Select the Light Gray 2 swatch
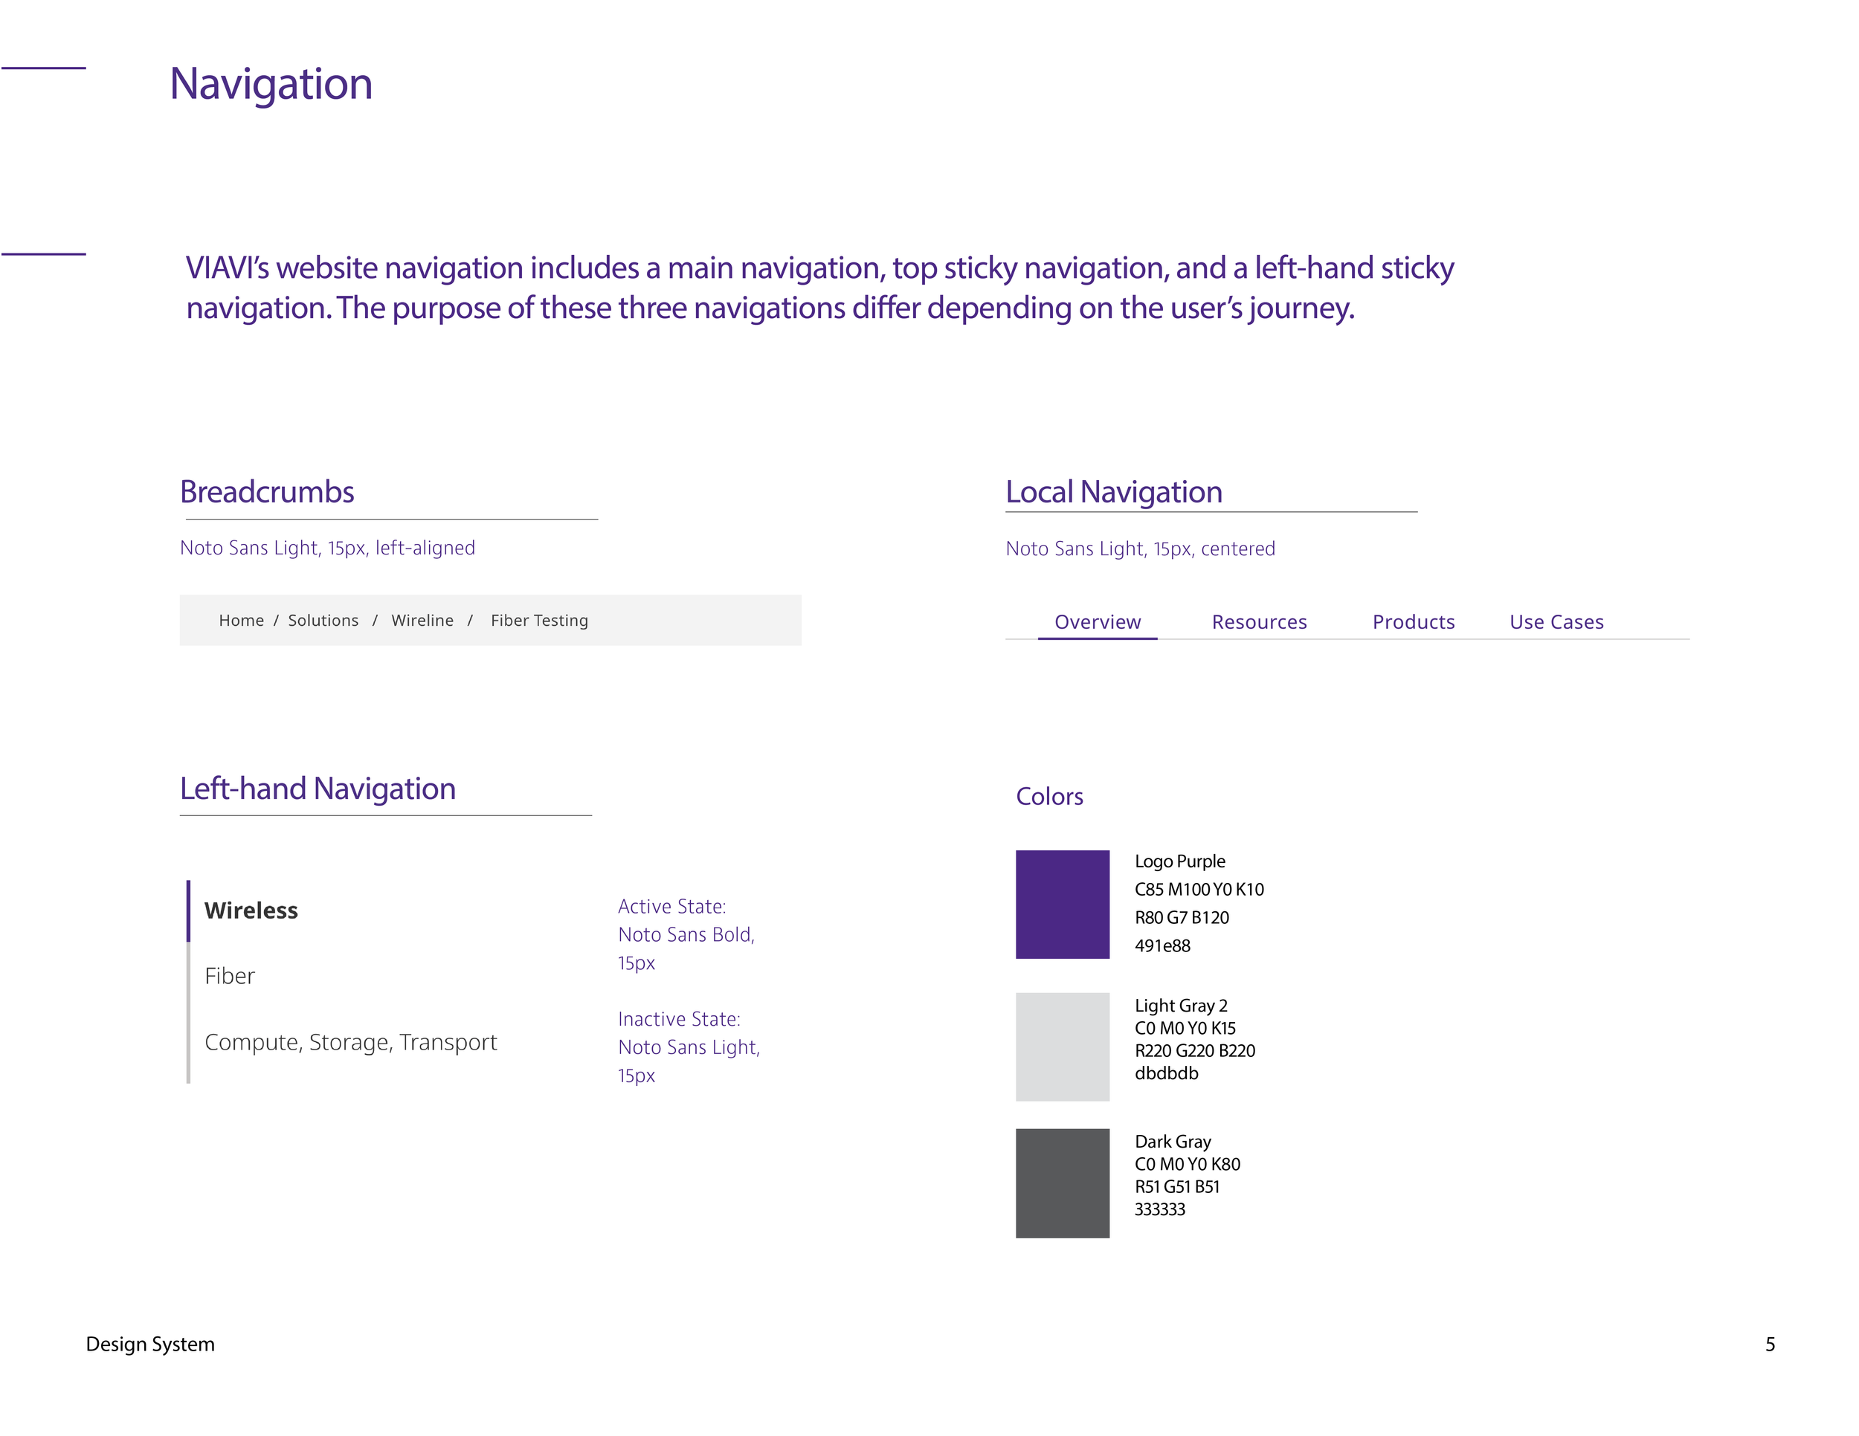Image resolution: width=1859 pixels, height=1436 pixels. pyautogui.click(x=1063, y=1048)
